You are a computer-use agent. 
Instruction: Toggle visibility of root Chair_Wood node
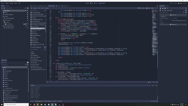tap(28, 11)
